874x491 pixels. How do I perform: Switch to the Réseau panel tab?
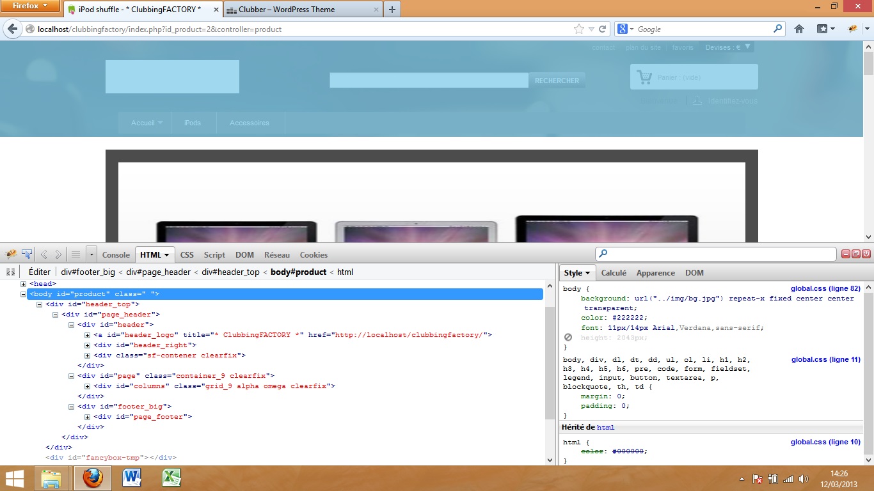point(277,254)
